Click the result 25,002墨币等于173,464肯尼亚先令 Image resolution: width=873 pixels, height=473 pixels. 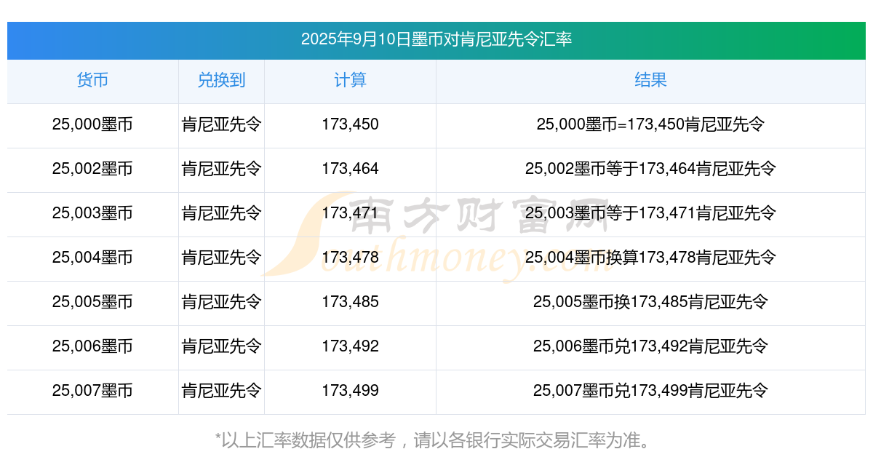click(650, 169)
